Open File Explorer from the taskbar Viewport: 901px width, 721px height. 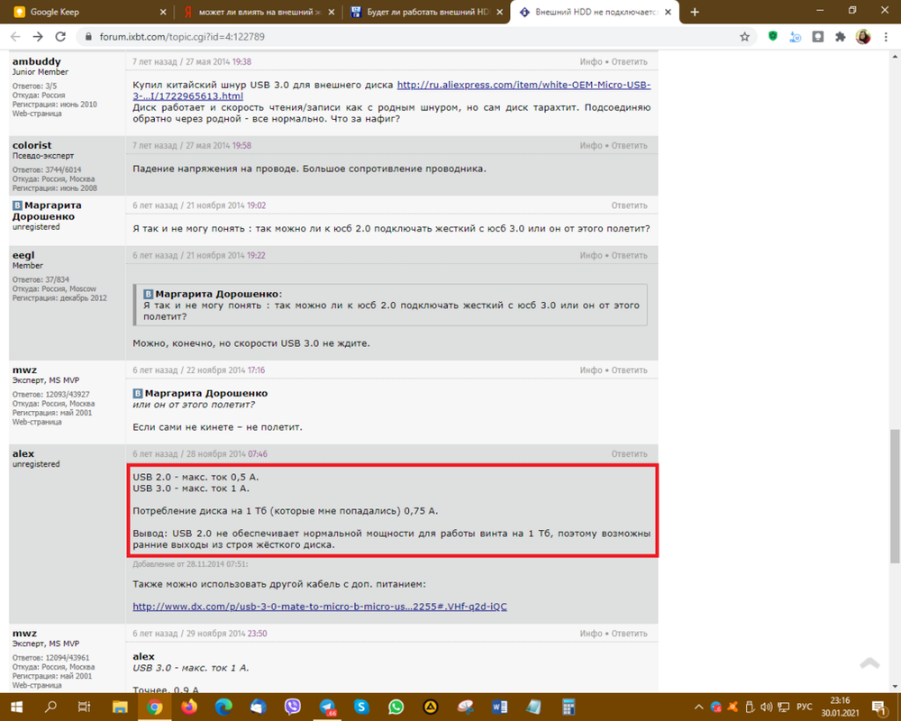(120, 707)
